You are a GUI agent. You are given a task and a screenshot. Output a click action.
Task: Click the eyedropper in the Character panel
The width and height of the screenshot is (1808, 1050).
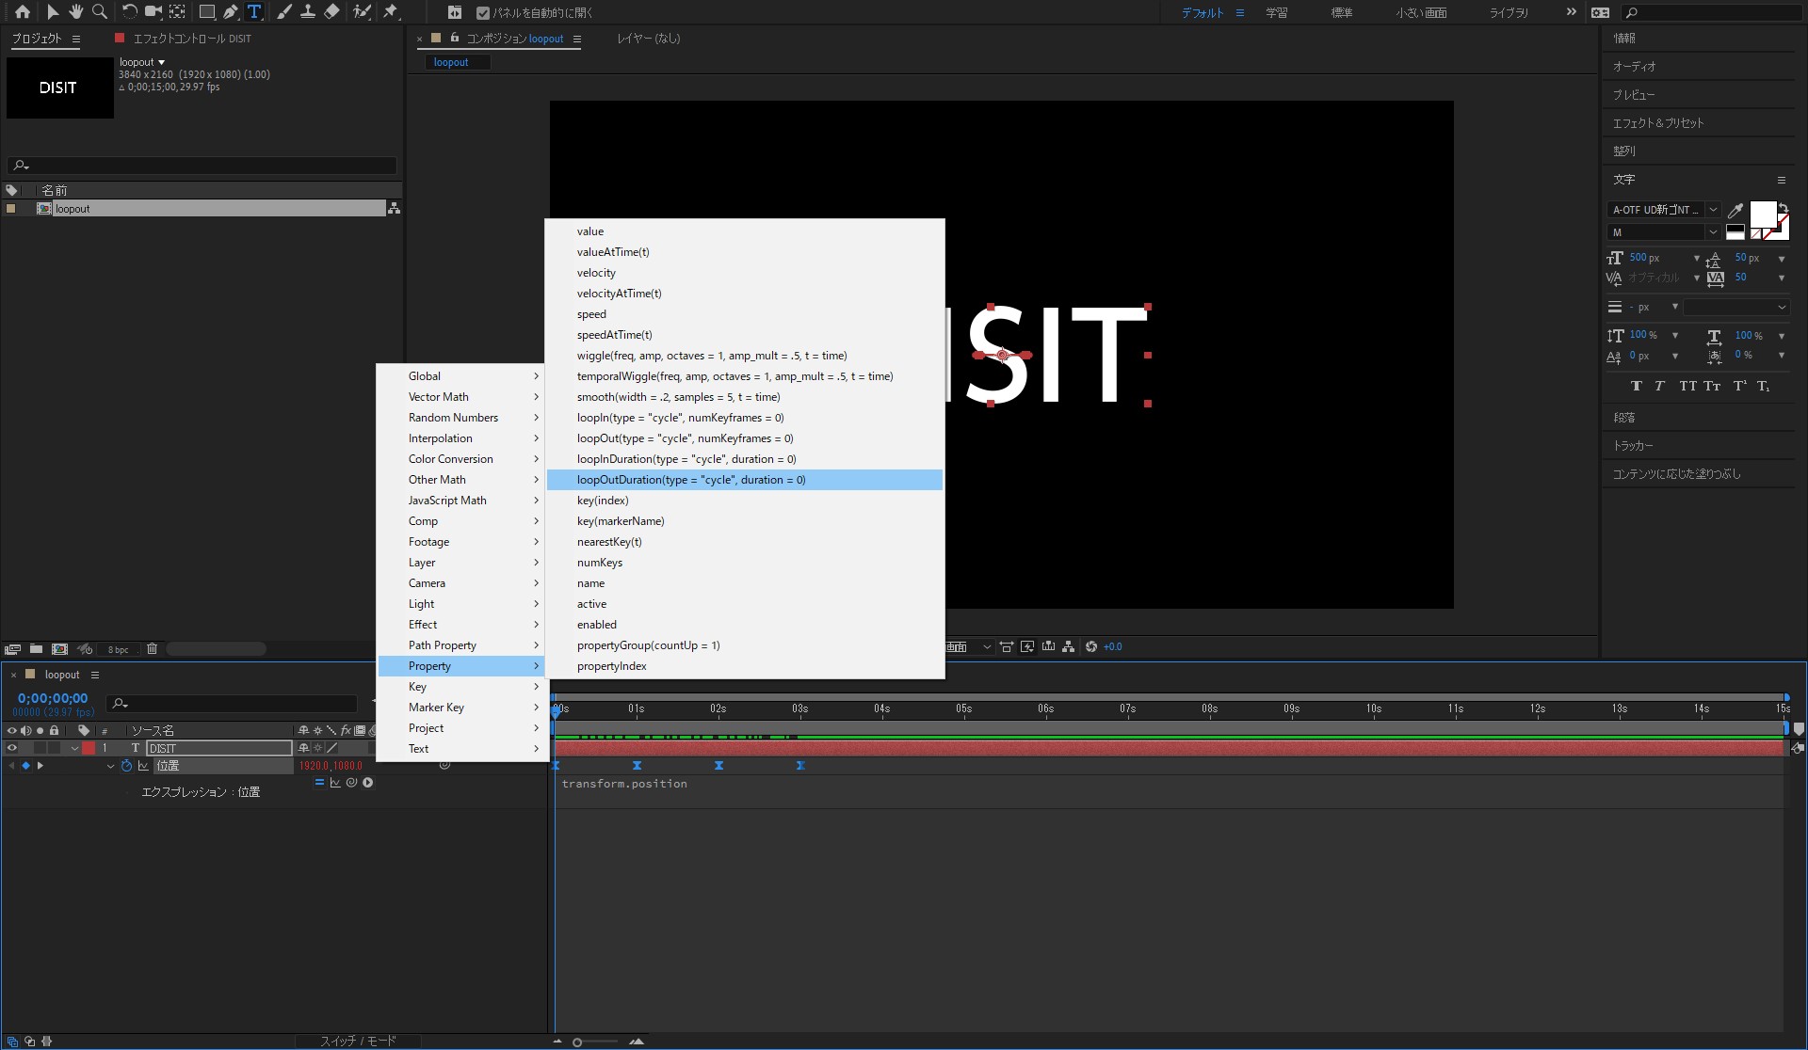click(x=1735, y=211)
